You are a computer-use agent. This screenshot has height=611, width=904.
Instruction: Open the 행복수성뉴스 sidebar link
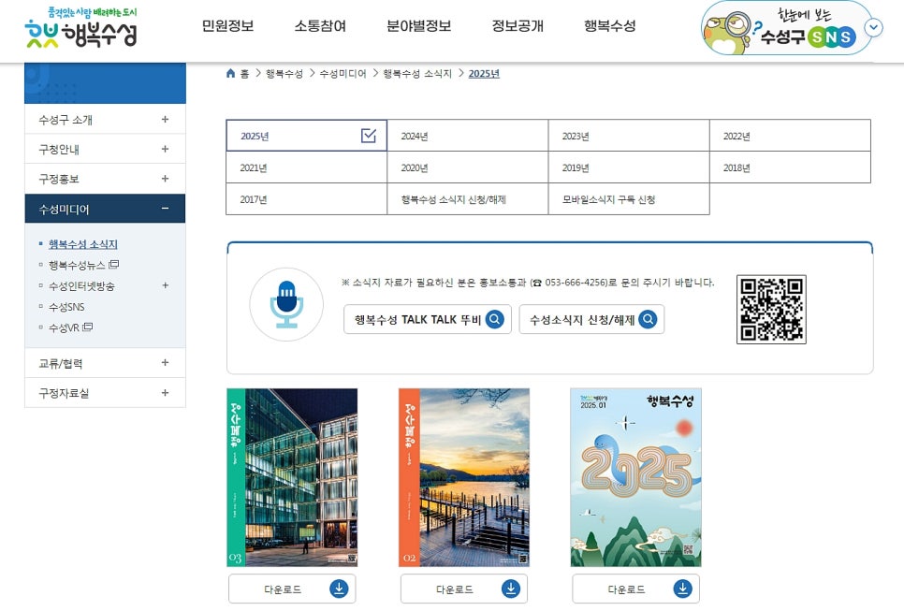coord(77,265)
